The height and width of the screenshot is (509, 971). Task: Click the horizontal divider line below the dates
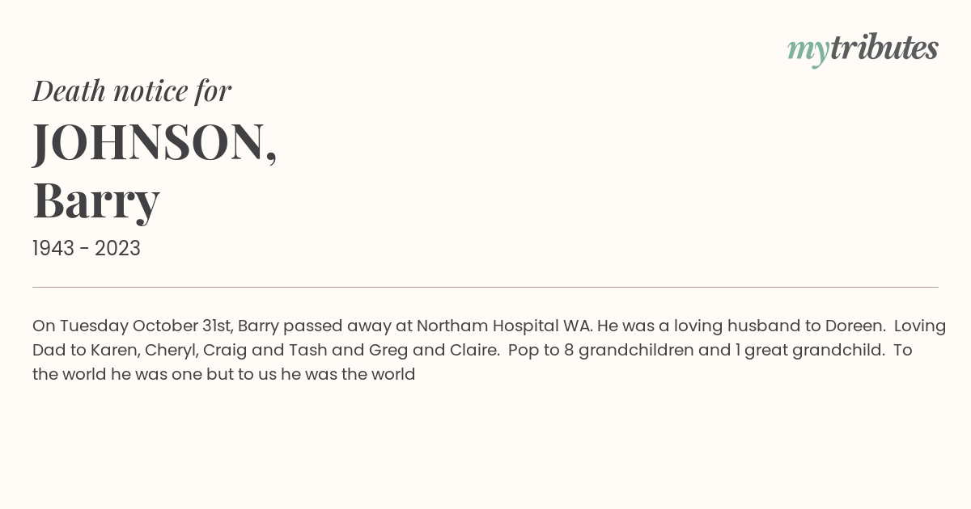tap(485, 287)
